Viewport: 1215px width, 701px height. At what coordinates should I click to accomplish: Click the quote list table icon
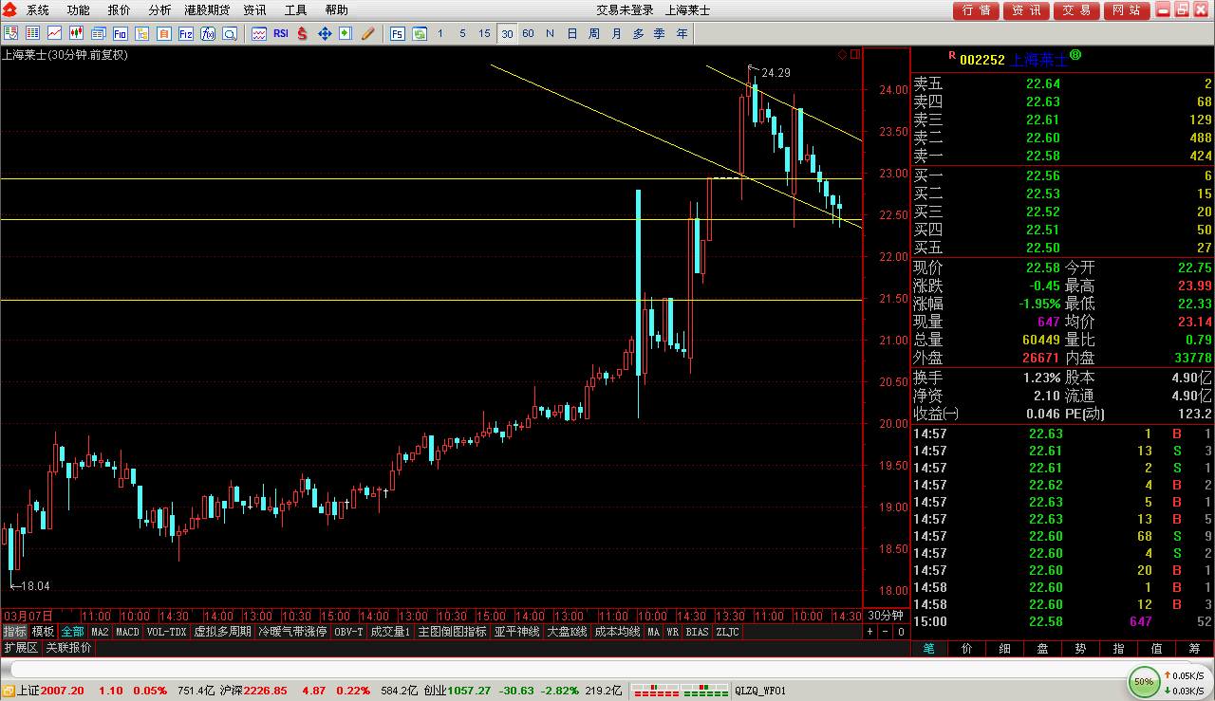(32, 33)
